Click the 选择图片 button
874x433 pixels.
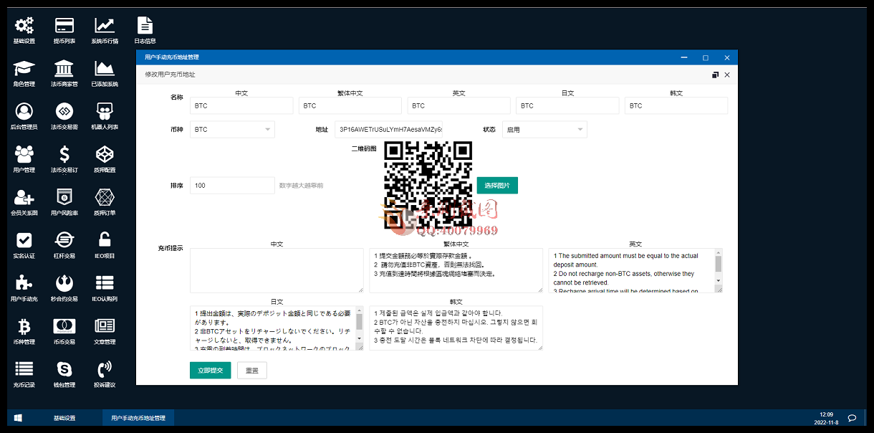497,186
